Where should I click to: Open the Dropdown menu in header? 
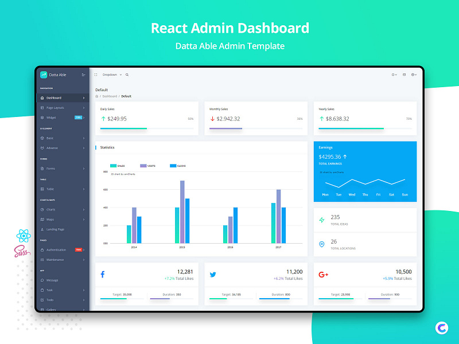110,74
